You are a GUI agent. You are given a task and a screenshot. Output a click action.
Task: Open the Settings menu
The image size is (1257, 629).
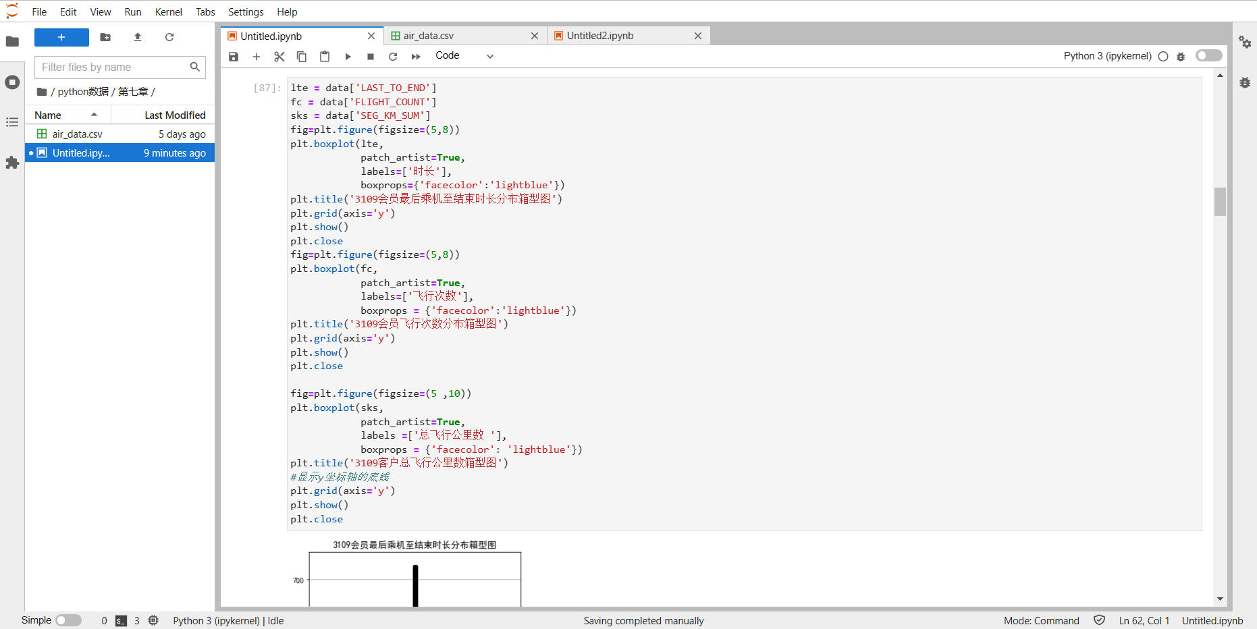[246, 11]
